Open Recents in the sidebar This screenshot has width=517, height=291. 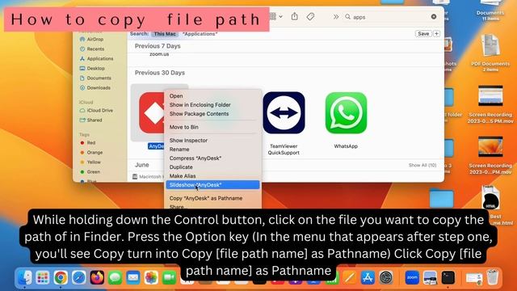[x=95, y=48]
